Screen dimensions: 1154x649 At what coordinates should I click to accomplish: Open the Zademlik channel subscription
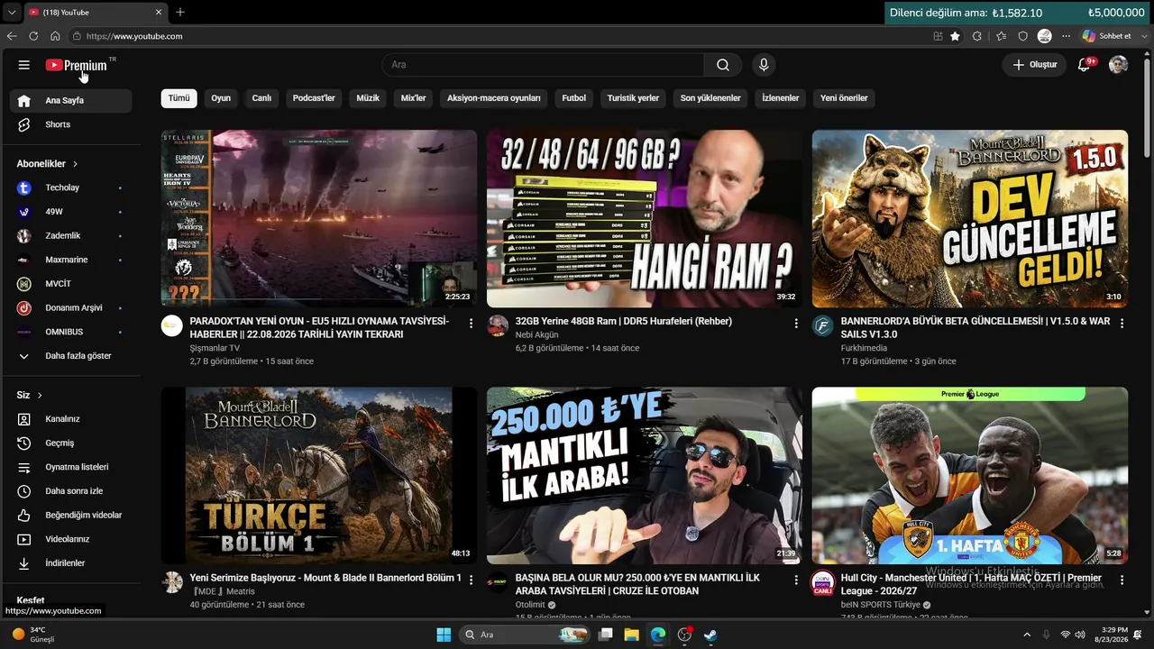point(71,235)
